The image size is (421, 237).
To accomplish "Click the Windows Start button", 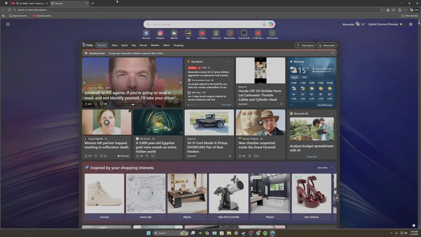I will pyautogui.click(x=148, y=233).
